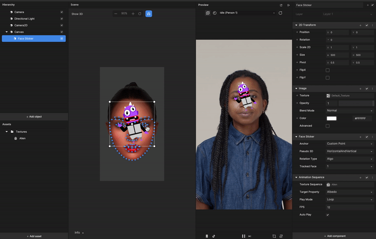Click the Alien texture sequence icon
The height and width of the screenshot is (239, 376).
(x=328, y=185)
